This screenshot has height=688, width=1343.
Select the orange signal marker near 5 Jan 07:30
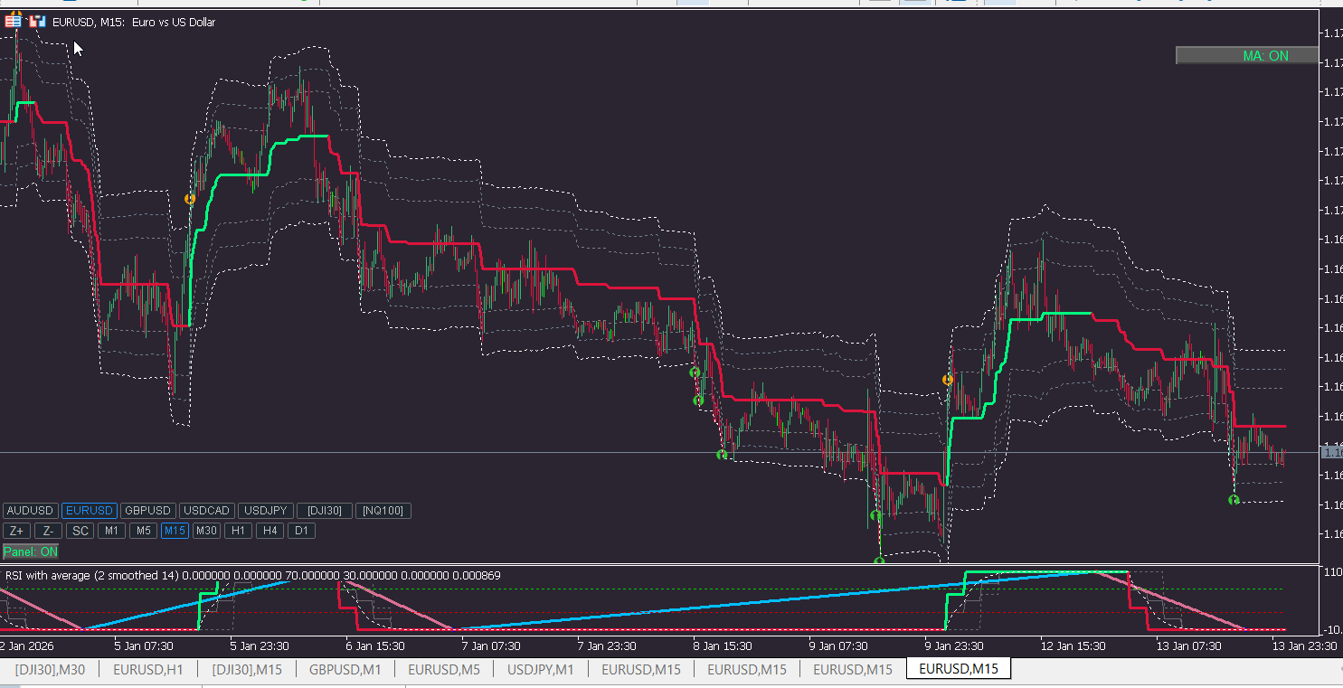[190, 199]
